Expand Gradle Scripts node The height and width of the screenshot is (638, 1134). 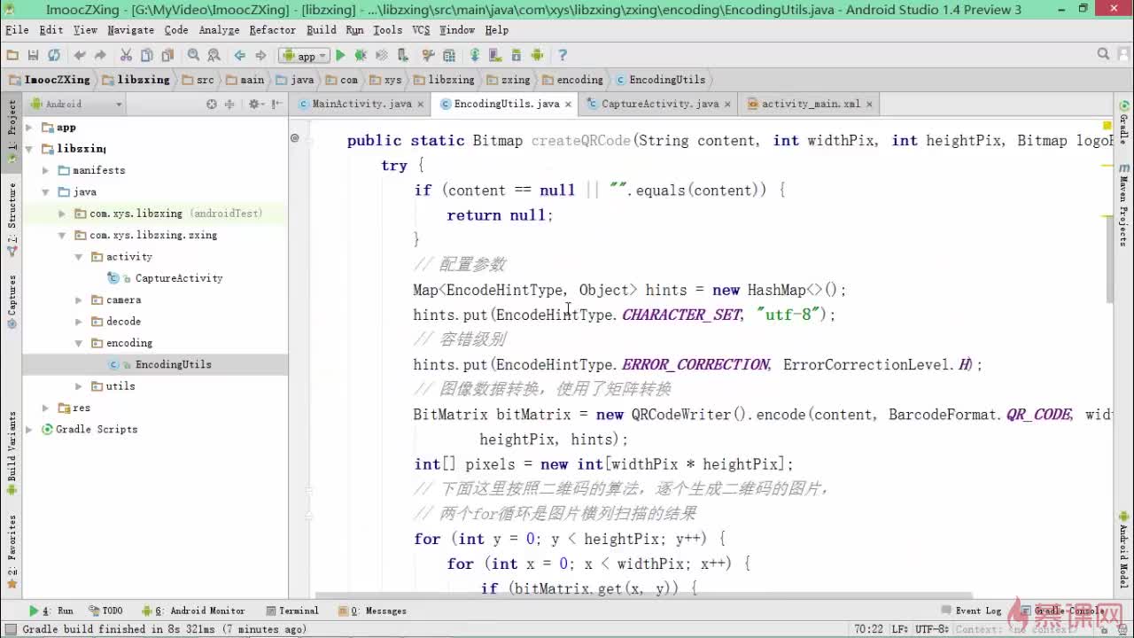tap(29, 429)
